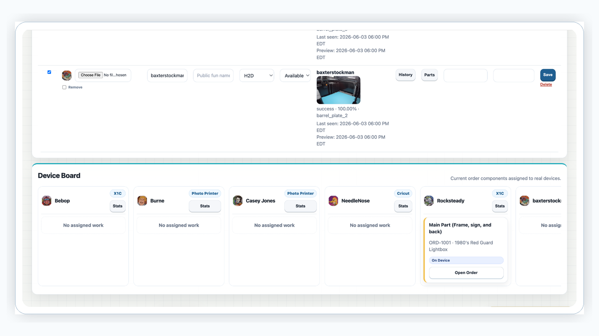Click baxterstockman avatar beside Choose File

click(x=67, y=75)
